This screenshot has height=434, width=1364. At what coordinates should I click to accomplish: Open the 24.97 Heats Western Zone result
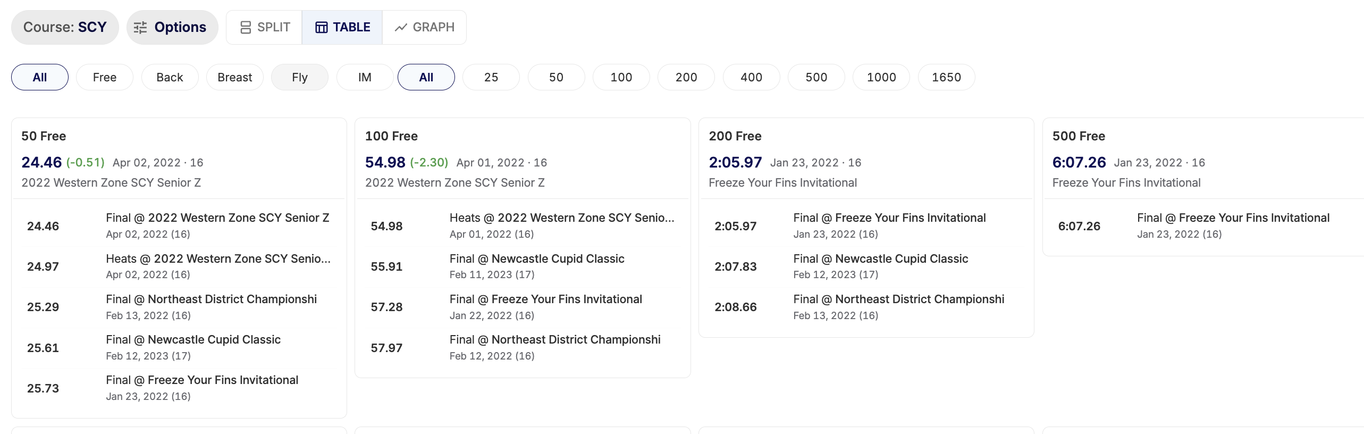[x=179, y=266]
